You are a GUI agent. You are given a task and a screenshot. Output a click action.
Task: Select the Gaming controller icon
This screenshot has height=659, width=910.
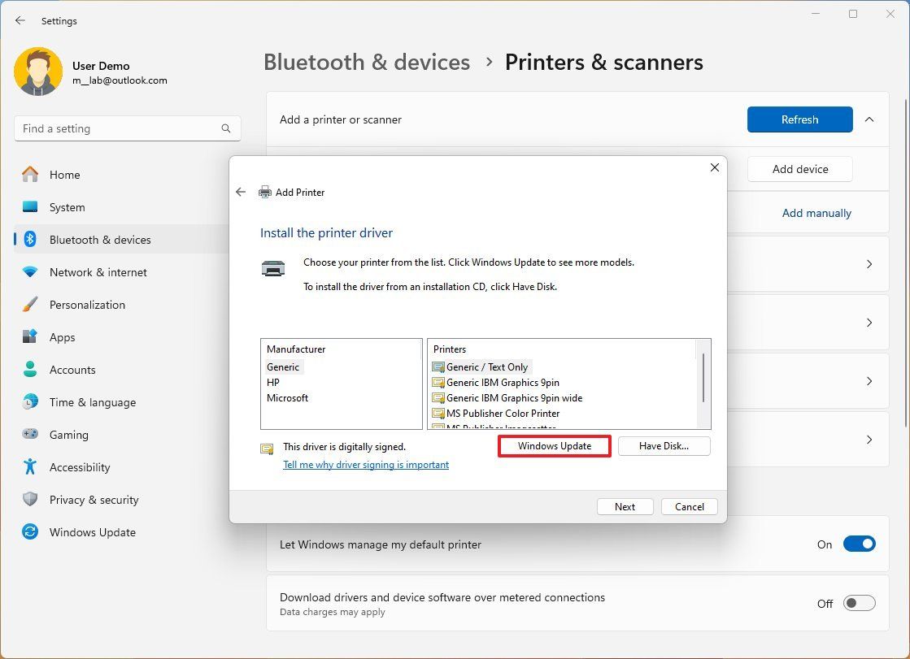(30, 435)
